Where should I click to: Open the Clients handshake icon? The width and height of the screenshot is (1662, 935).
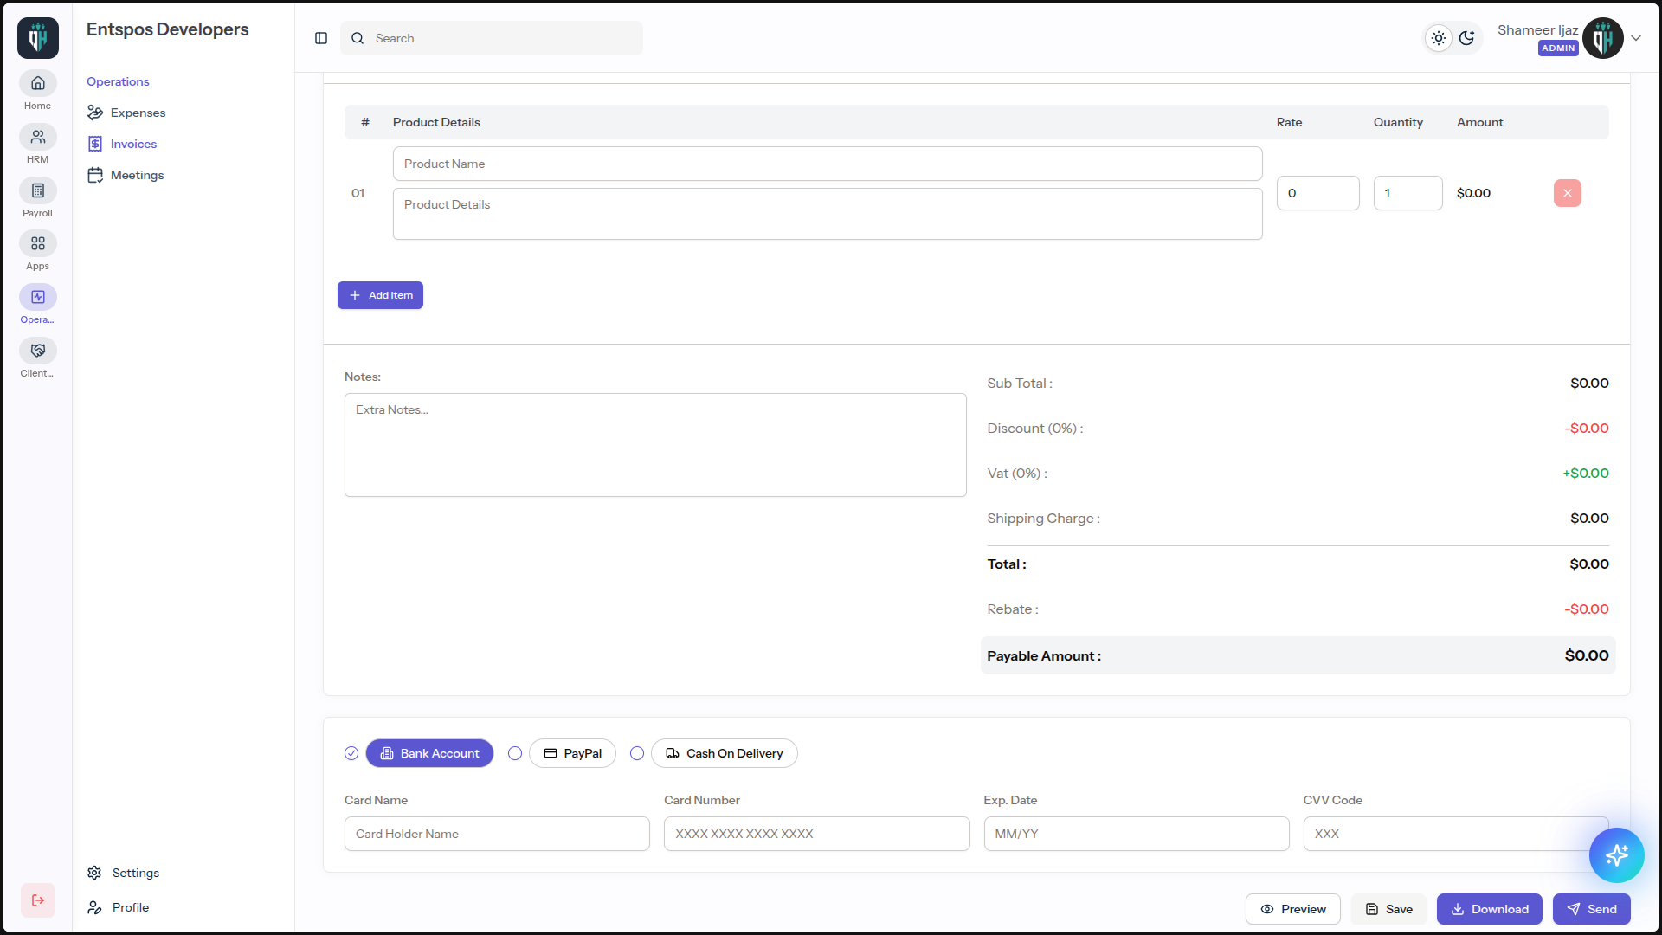coord(38,351)
